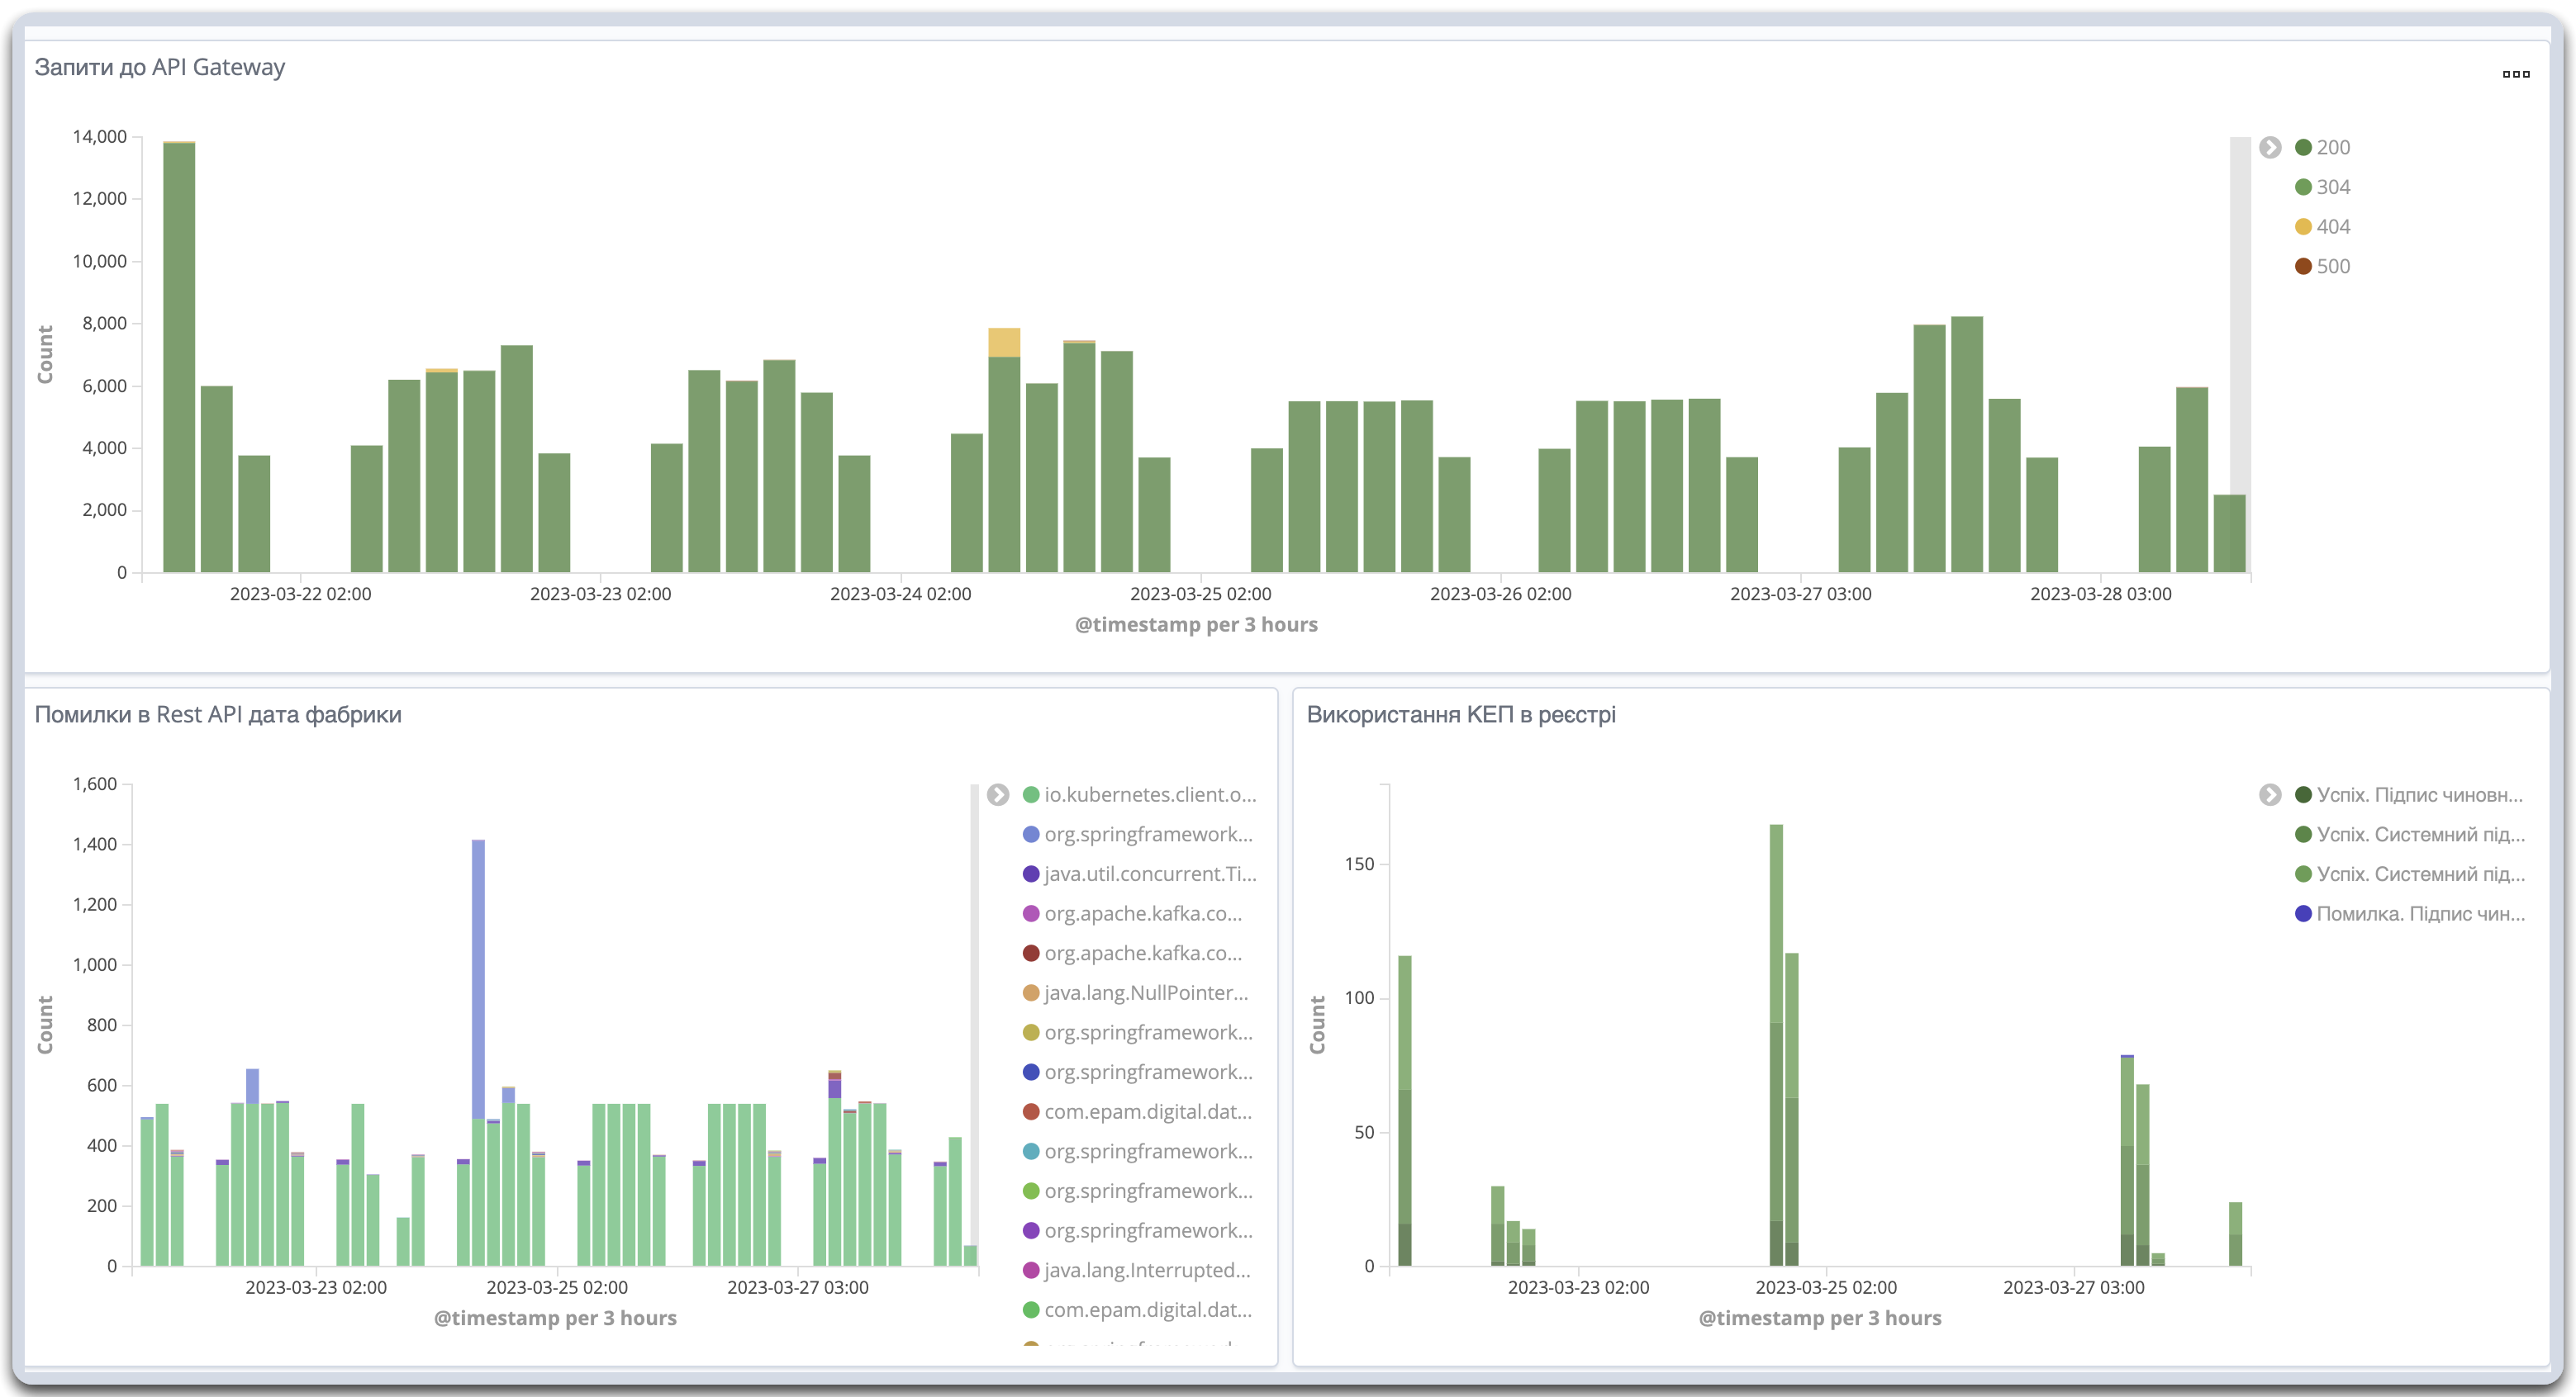Viewport: 2576px width, 1397px height.
Task: Collapse the Rest API errors legend
Action: [x=997, y=795]
